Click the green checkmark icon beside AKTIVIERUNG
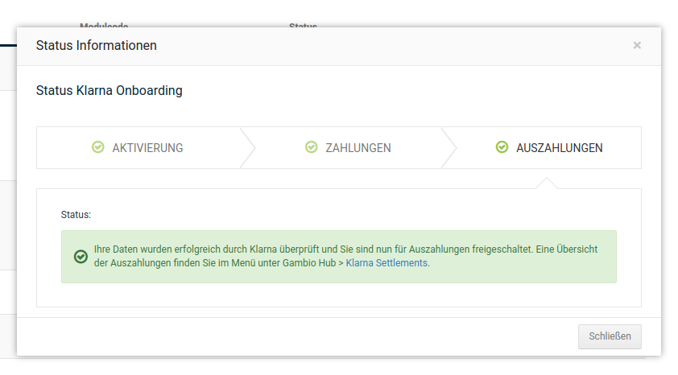Viewport: 678px width, 375px height. [x=98, y=147]
